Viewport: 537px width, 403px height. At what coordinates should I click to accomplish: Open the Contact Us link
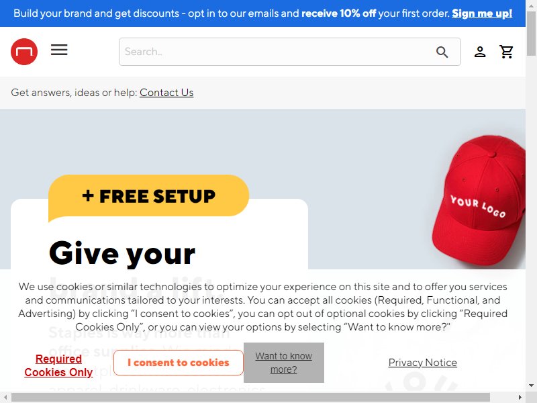click(166, 93)
